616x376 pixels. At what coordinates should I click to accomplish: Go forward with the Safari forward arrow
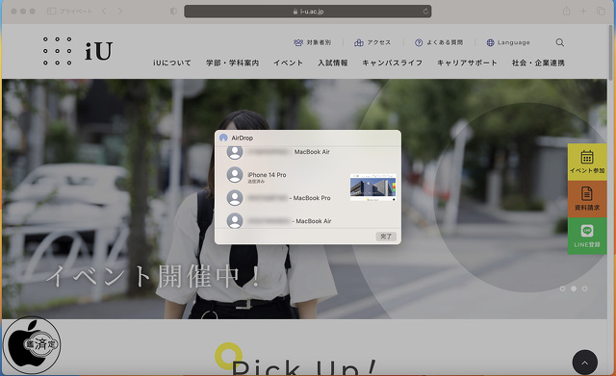coord(120,11)
